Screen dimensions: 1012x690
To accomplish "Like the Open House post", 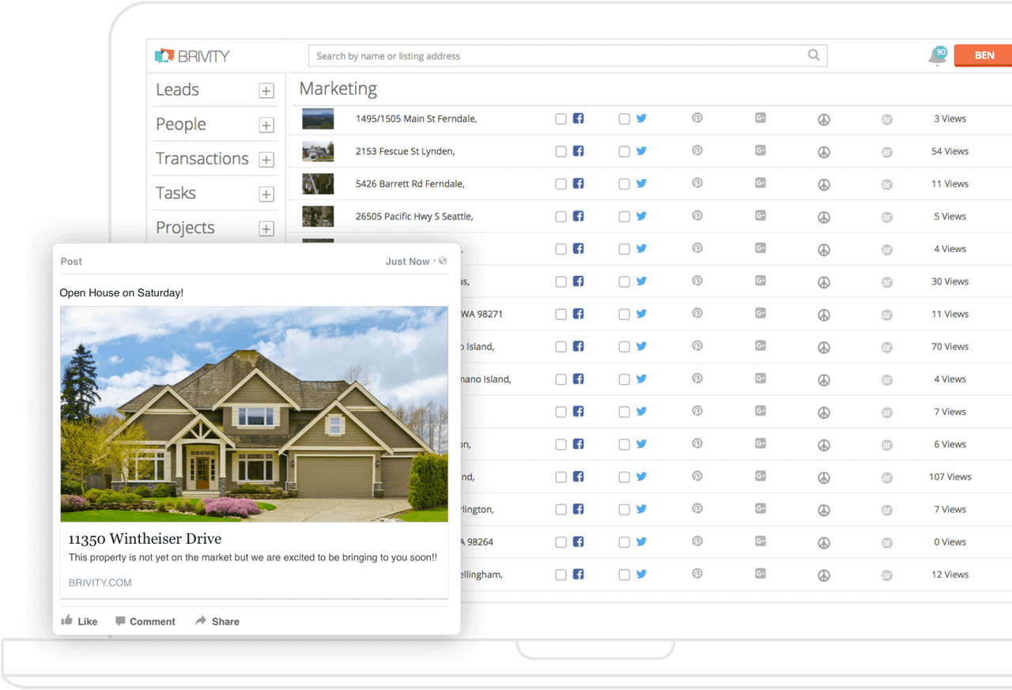I will pos(79,621).
